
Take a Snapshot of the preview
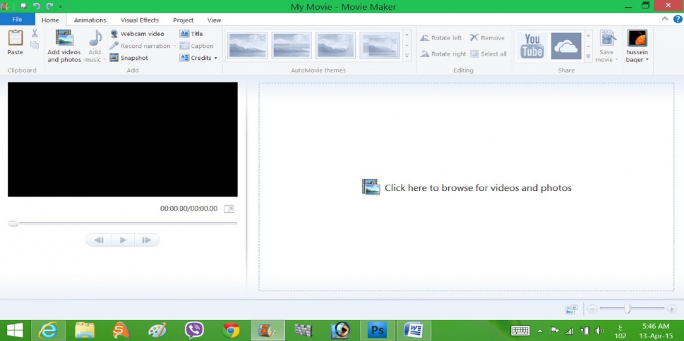coord(128,58)
